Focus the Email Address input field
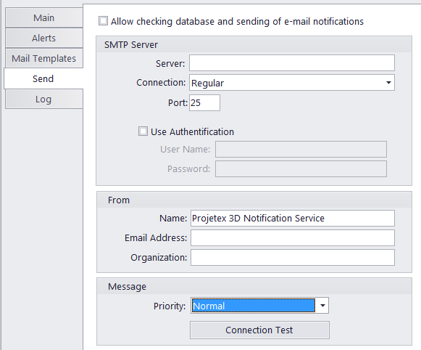Image resolution: width=421 pixels, height=350 pixels. coord(293,238)
